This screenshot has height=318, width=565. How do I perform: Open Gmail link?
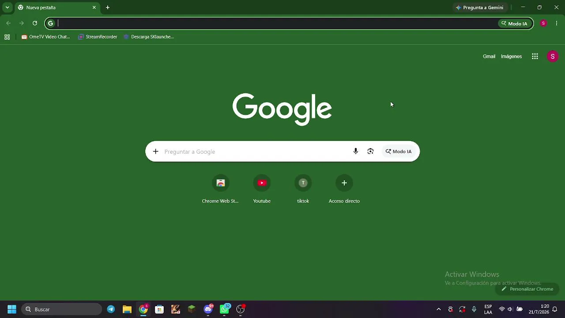[x=489, y=57]
